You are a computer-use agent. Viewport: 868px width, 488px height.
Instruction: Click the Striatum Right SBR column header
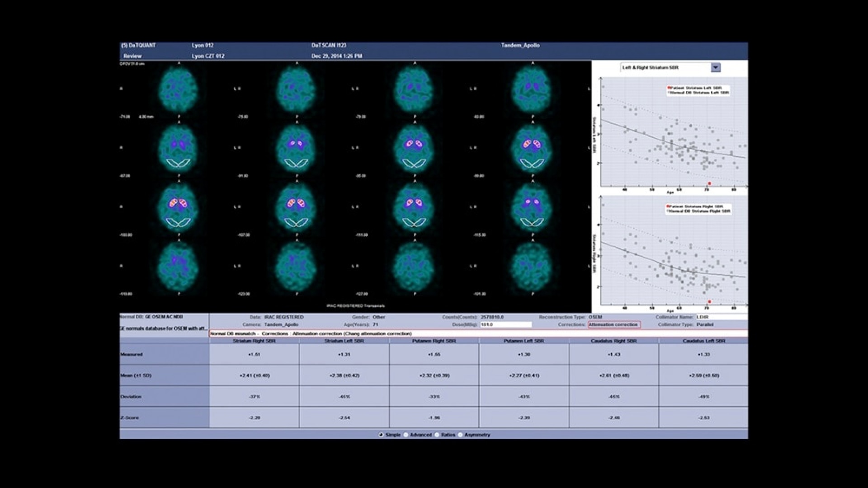point(254,341)
